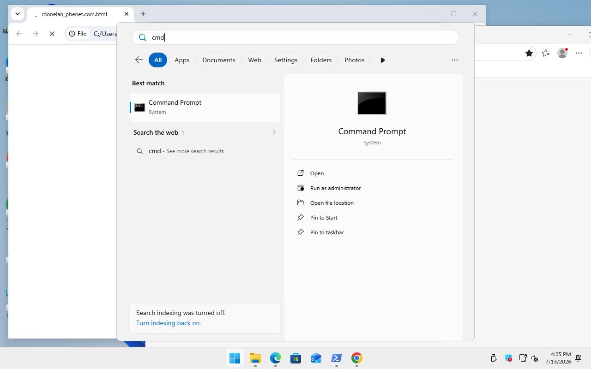Open Microsoft Edge from the taskbar
Viewport: 591px width, 369px height.
[276, 358]
